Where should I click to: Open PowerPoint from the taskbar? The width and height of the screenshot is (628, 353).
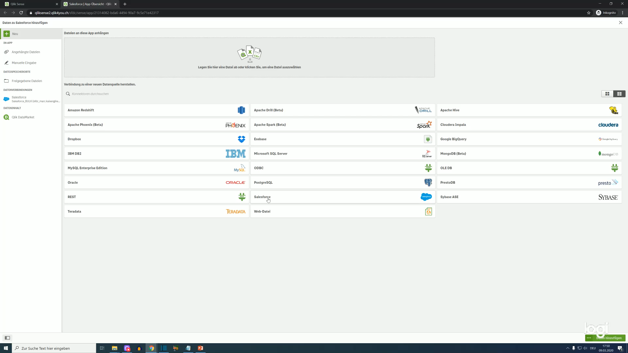coord(201,348)
